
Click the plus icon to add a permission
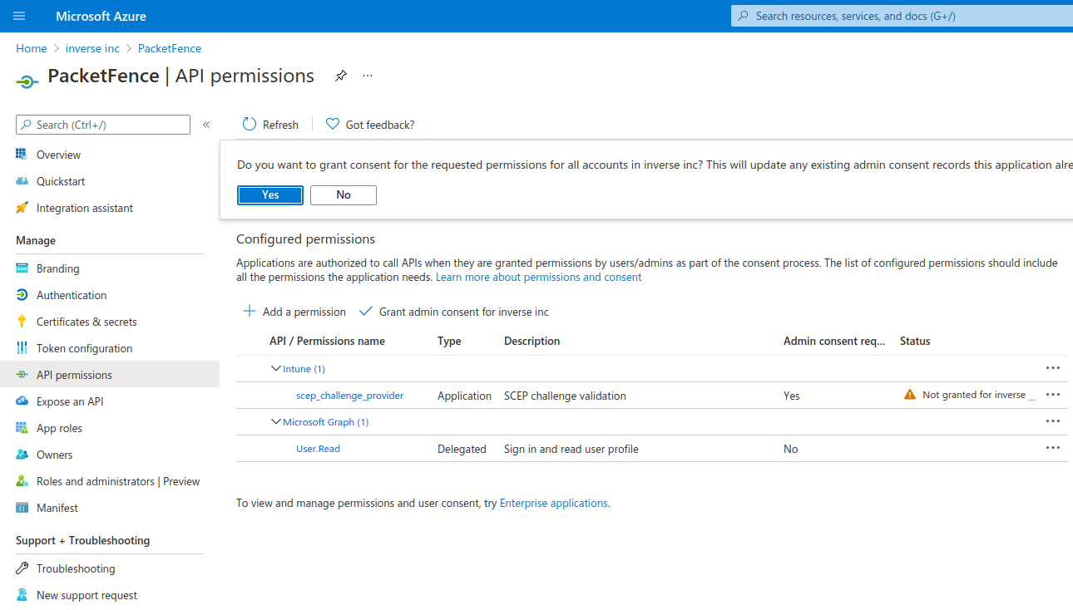(249, 312)
